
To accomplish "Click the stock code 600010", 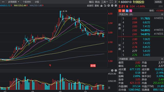I will pyautogui.click(x=126, y=2).
